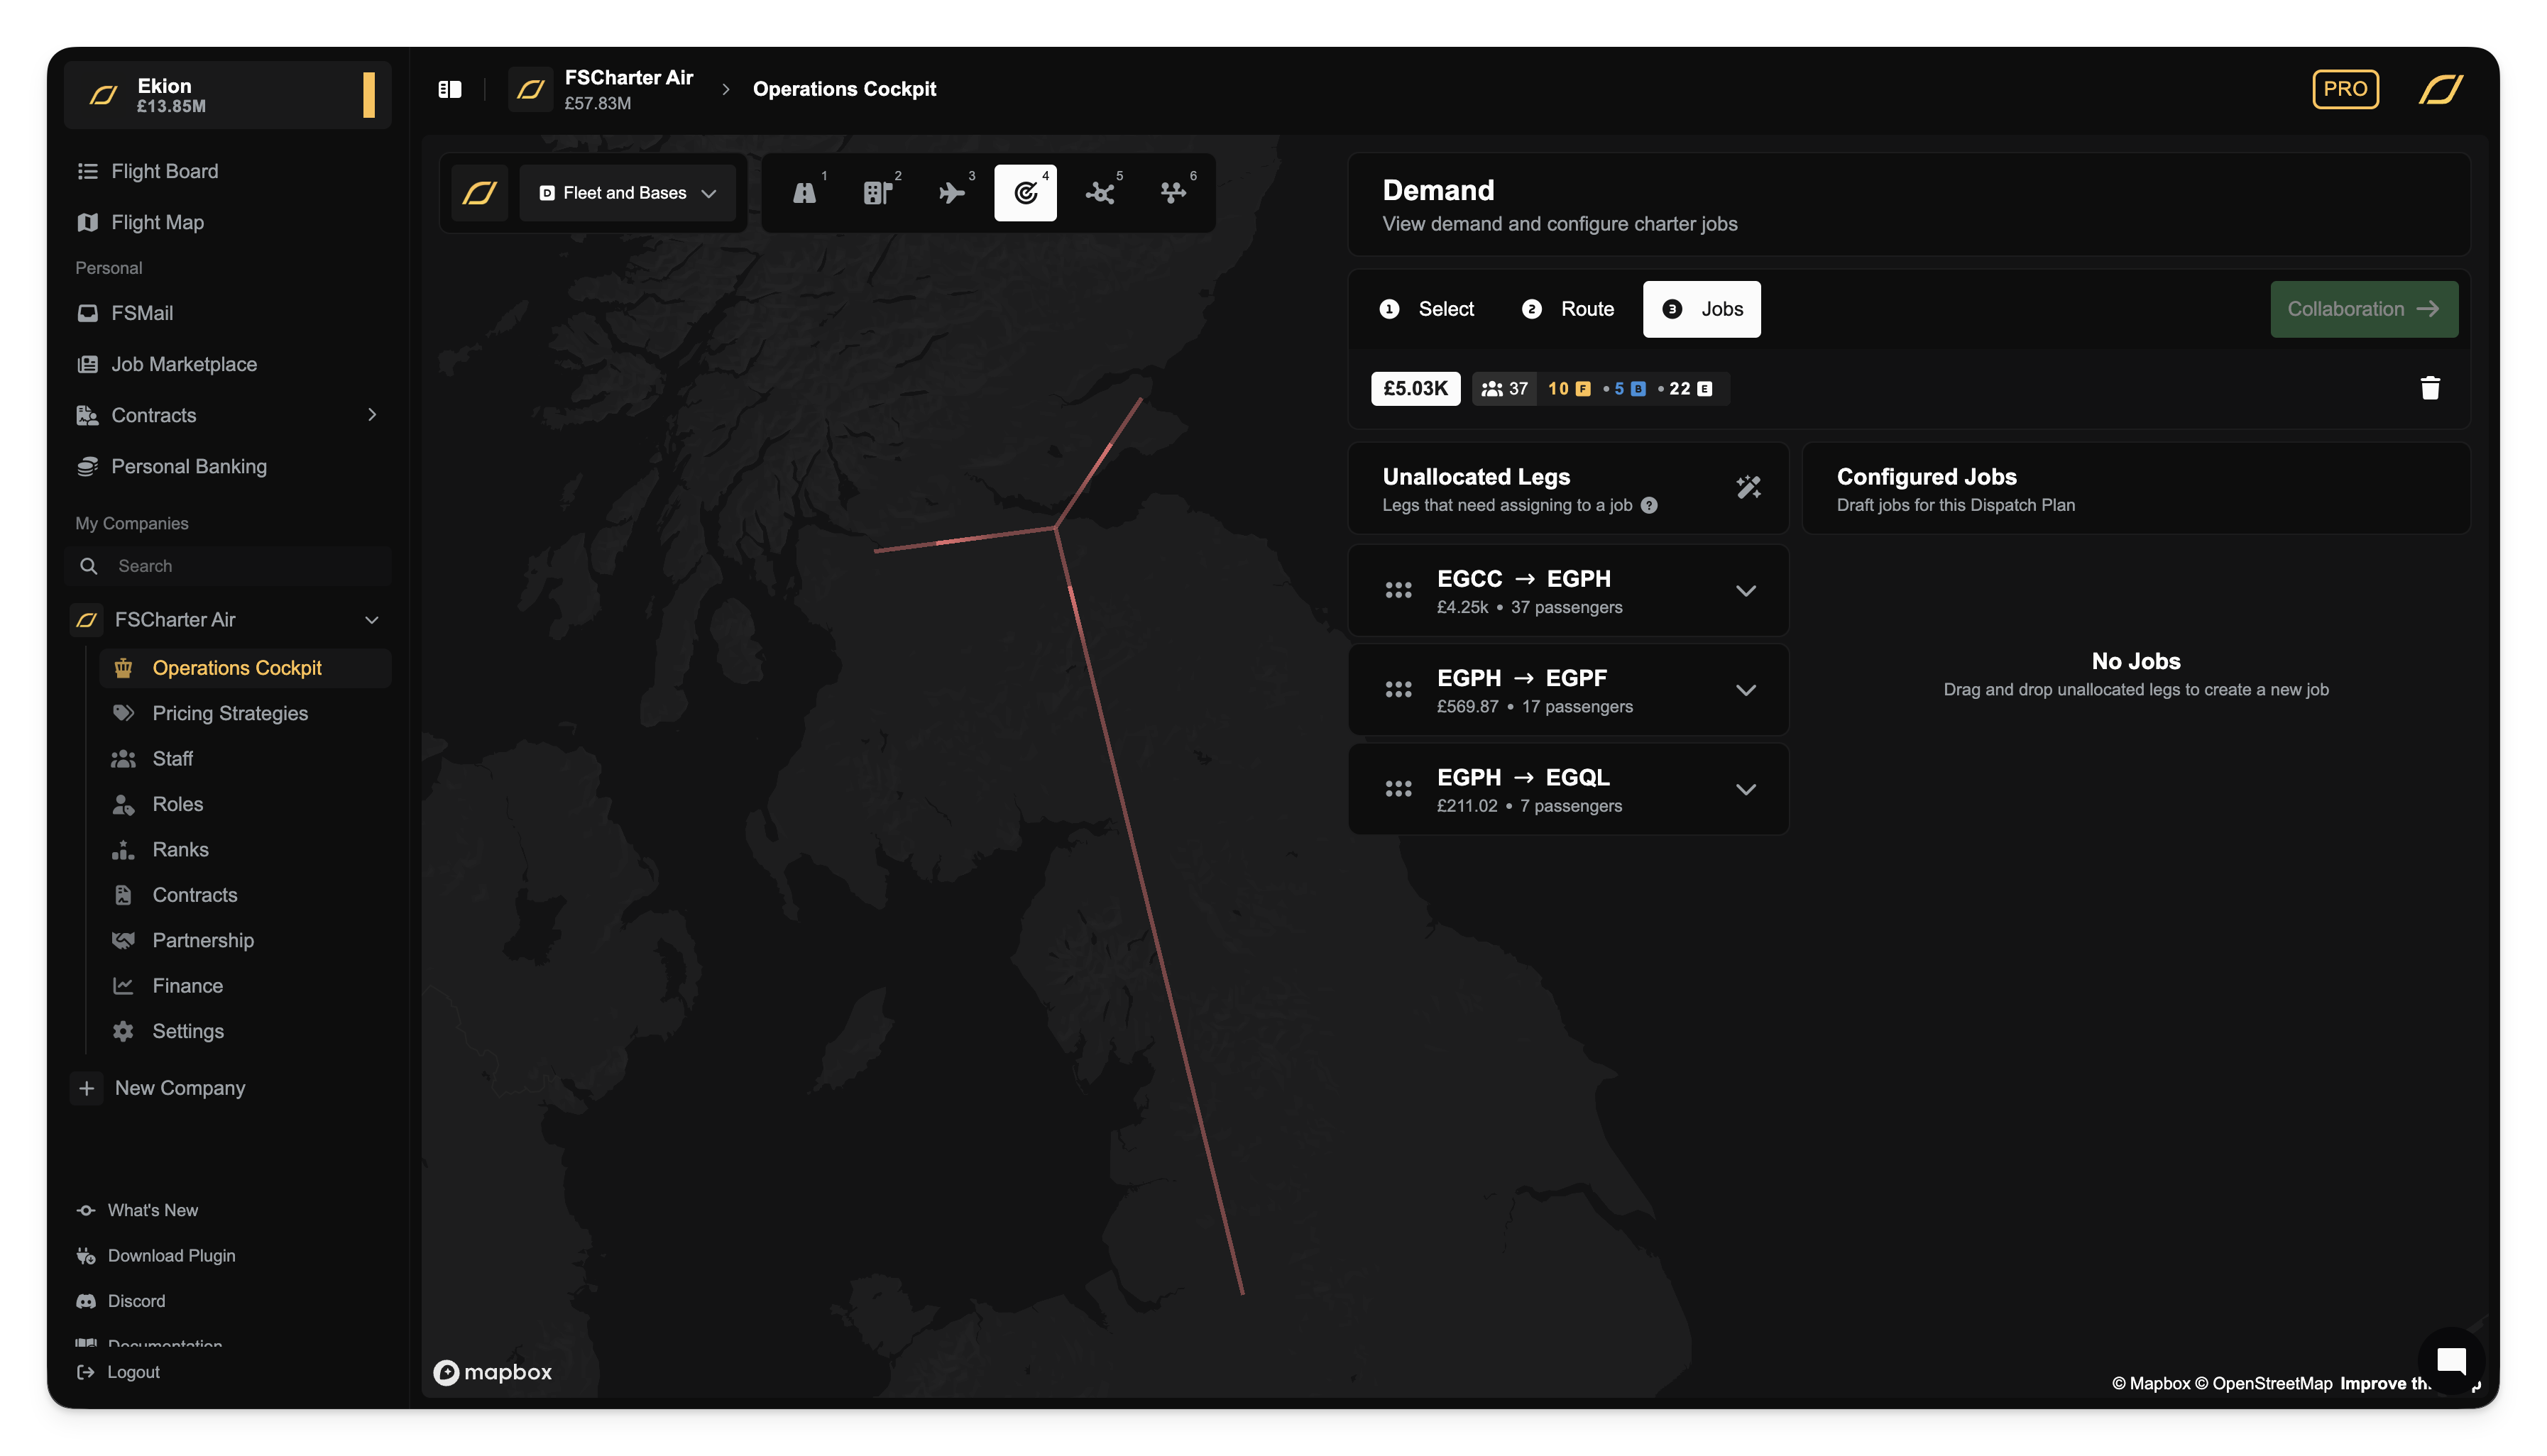Click the Collaboration button
This screenshot has width=2547, height=1456.
(x=2363, y=309)
